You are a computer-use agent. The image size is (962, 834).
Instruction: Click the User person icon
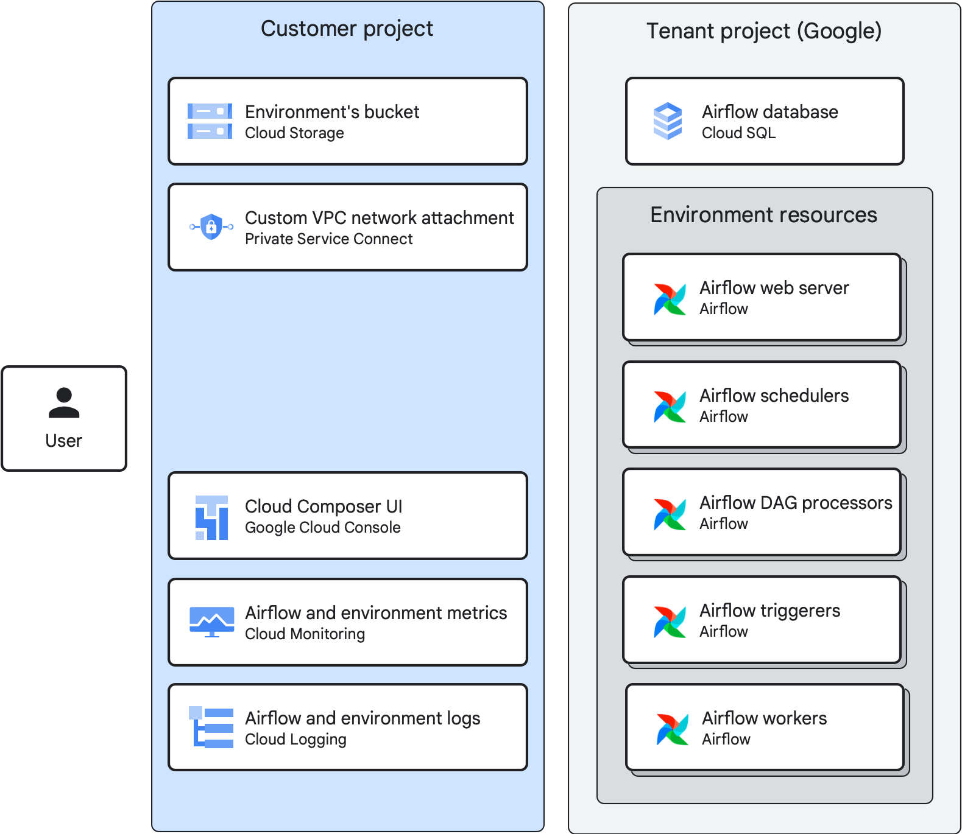64,403
